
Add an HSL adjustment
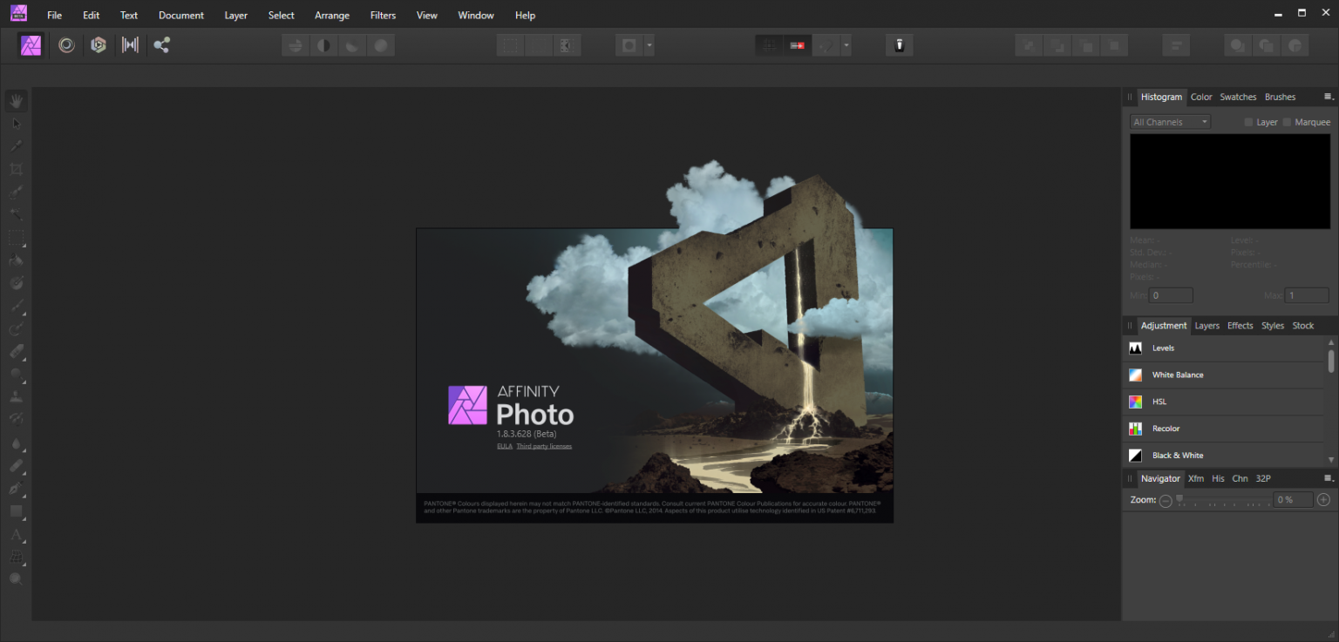(1224, 402)
